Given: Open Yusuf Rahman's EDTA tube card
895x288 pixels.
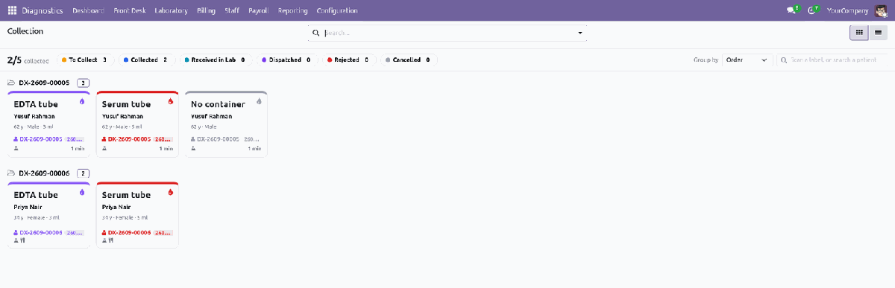Looking at the screenshot, I should coord(48,124).
